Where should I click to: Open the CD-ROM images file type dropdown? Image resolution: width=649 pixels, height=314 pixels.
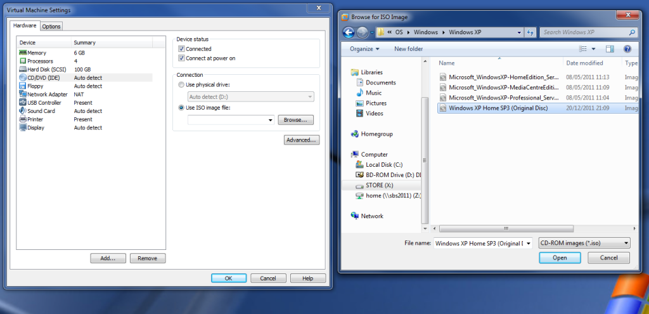584,243
